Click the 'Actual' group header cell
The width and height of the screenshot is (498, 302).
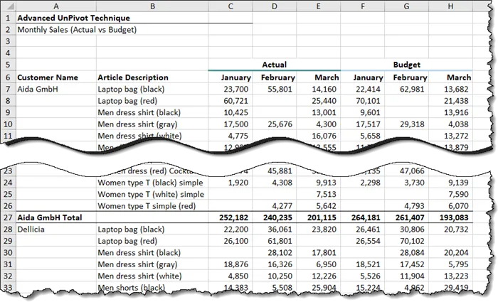click(x=275, y=65)
